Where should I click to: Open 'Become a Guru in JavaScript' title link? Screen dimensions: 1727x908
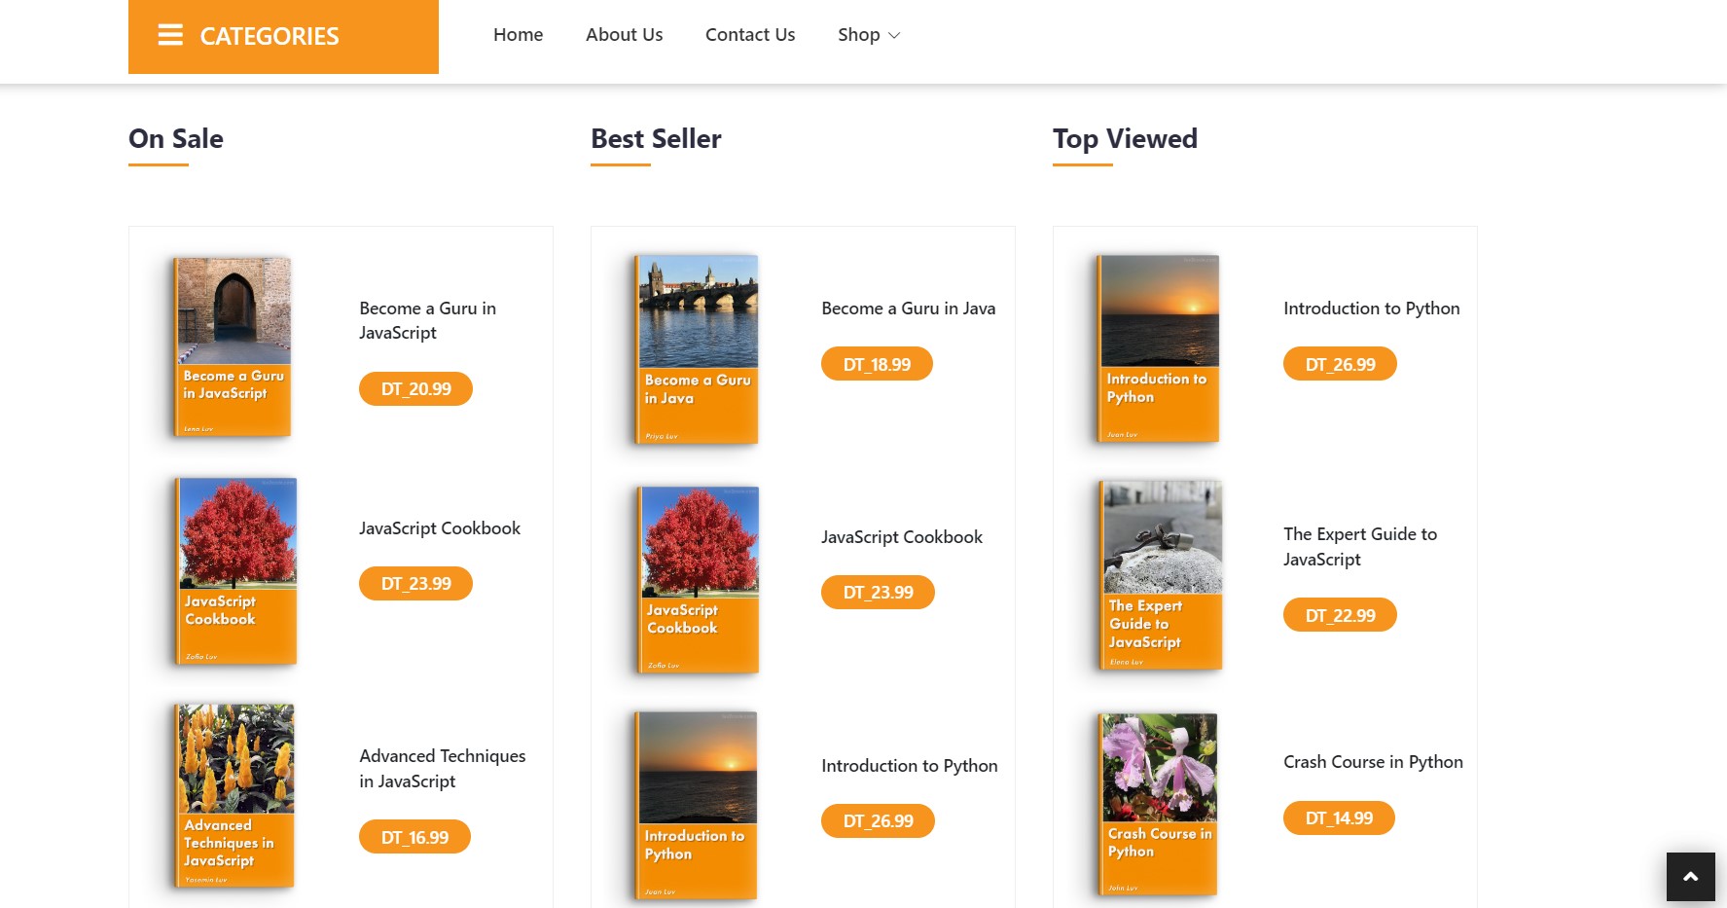coord(427,320)
